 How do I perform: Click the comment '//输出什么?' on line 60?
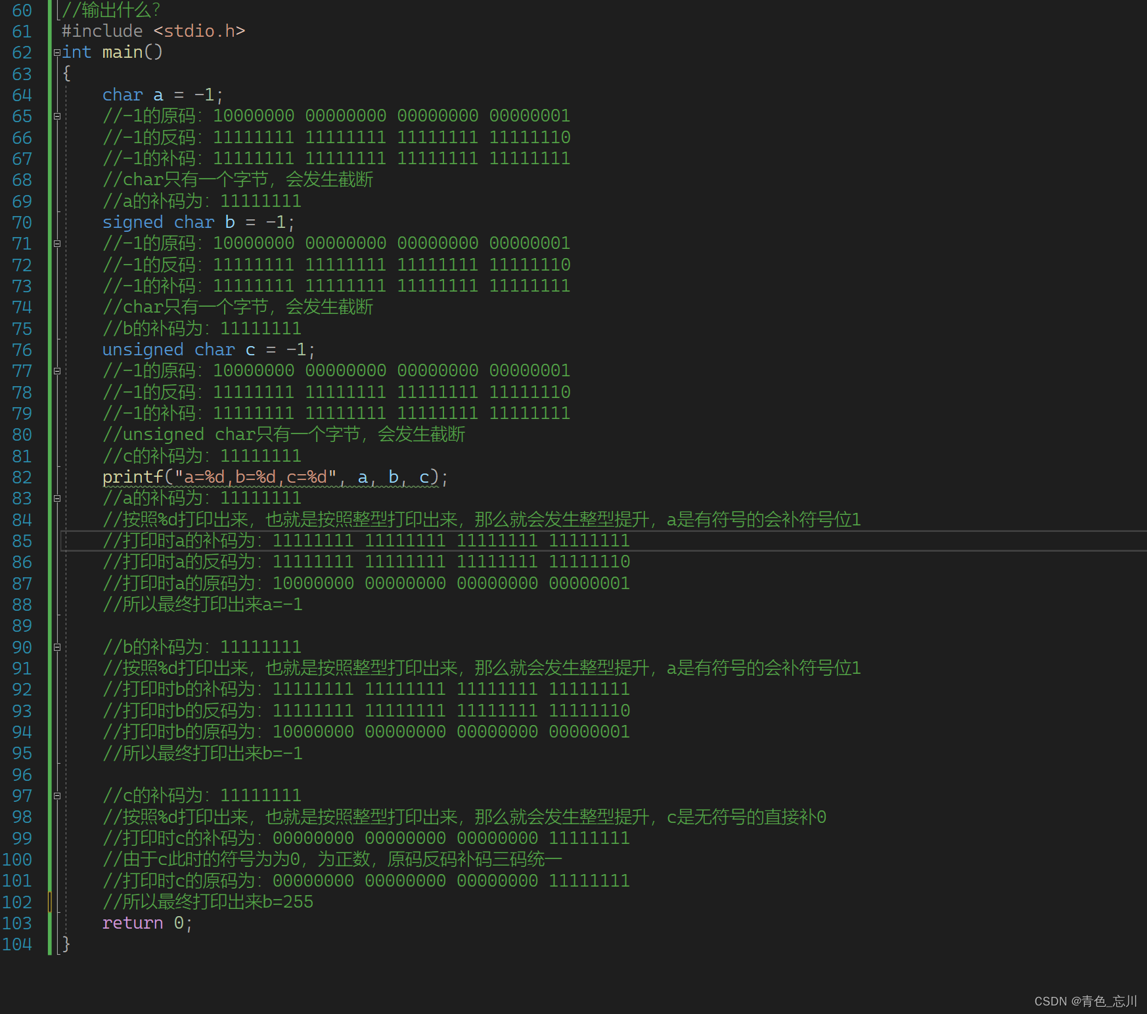[x=111, y=11]
